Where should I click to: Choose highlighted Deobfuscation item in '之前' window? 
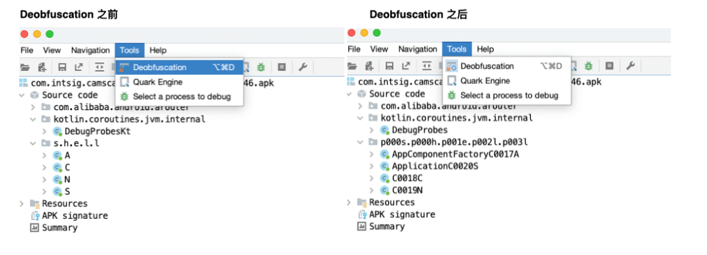pos(179,68)
